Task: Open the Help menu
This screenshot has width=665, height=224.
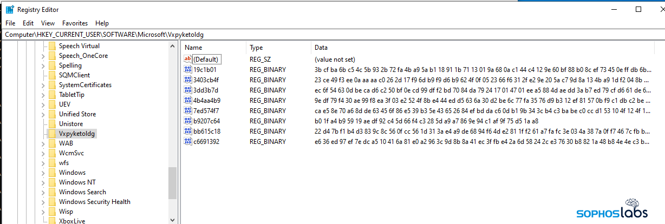Action: [102, 23]
